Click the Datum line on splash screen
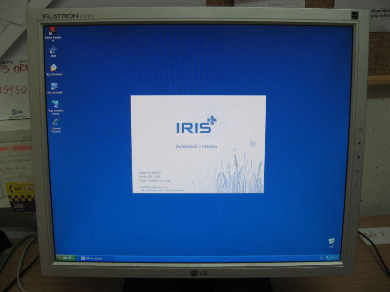The width and height of the screenshot is (390, 292). (150, 173)
